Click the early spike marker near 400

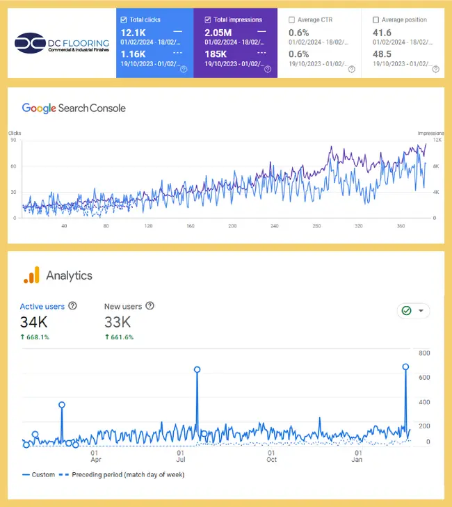(62, 405)
